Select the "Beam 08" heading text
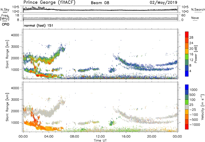The image size is (205, 142). [100, 3]
